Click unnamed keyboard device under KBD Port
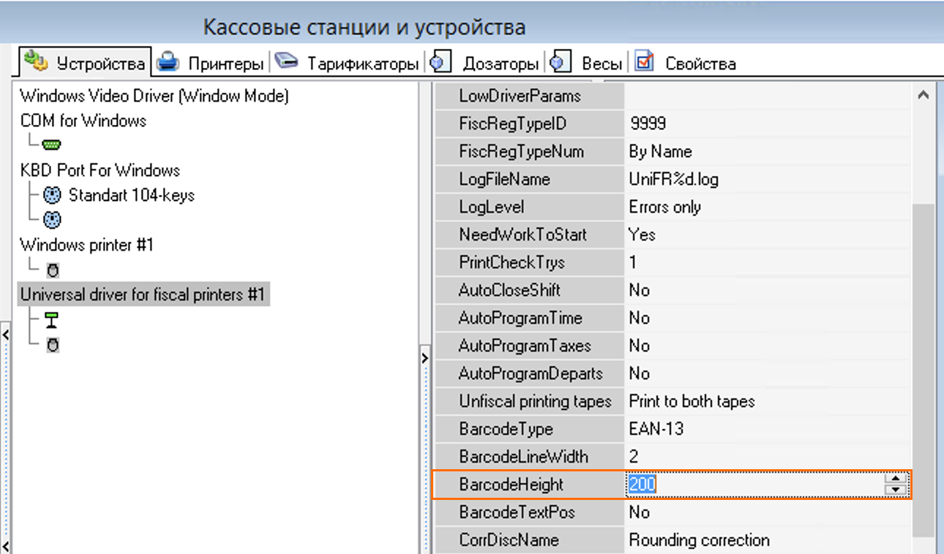 52,220
